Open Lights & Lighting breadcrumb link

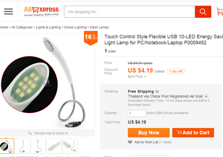pos(49,27)
